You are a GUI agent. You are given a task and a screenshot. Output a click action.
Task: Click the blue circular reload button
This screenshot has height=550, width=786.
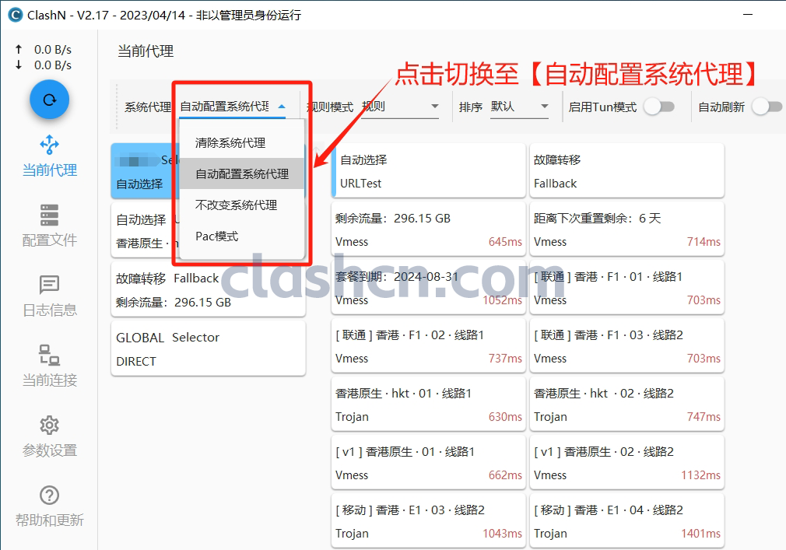click(49, 100)
